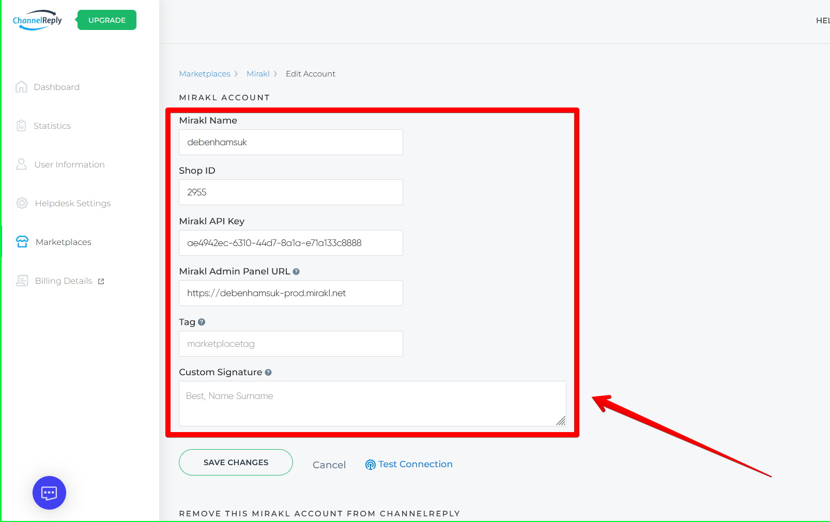Image resolution: width=830 pixels, height=522 pixels.
Task: Navigate to the Marketplaces breadcrumb
Action: click(205, 74)
